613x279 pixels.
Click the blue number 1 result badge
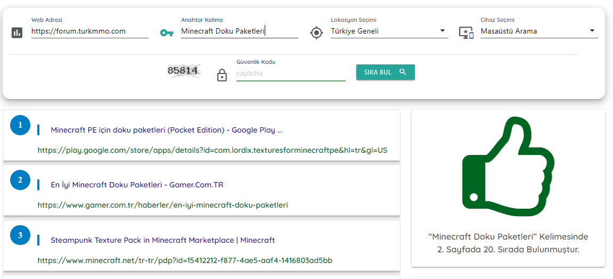pyautogui.click(x=20, y=125)
